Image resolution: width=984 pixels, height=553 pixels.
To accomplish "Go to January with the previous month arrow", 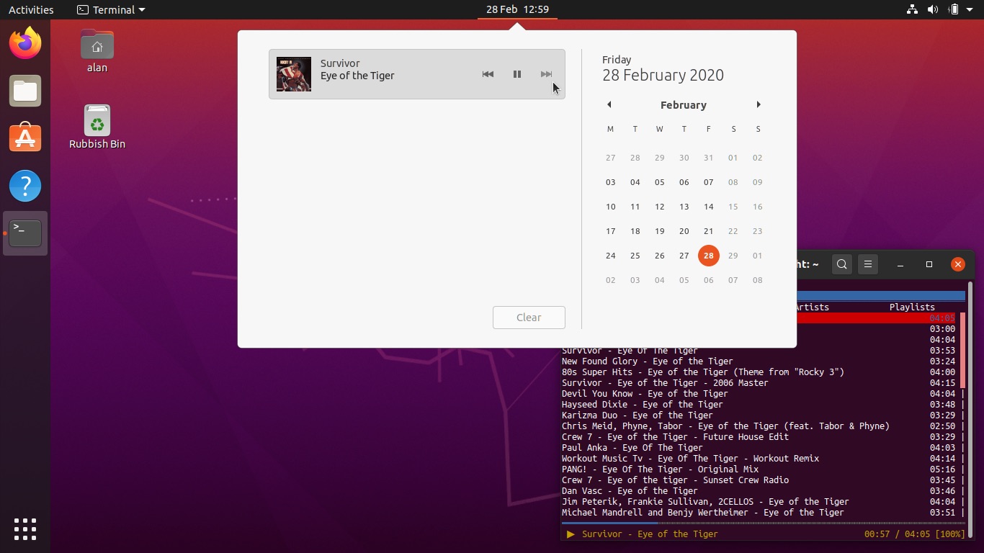I will pyautogui.click(x=609, y=104).
